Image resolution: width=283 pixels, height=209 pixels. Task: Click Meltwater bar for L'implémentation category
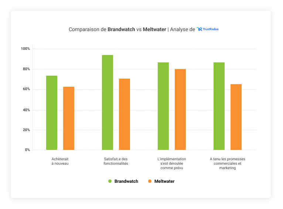tap(180, 109)
